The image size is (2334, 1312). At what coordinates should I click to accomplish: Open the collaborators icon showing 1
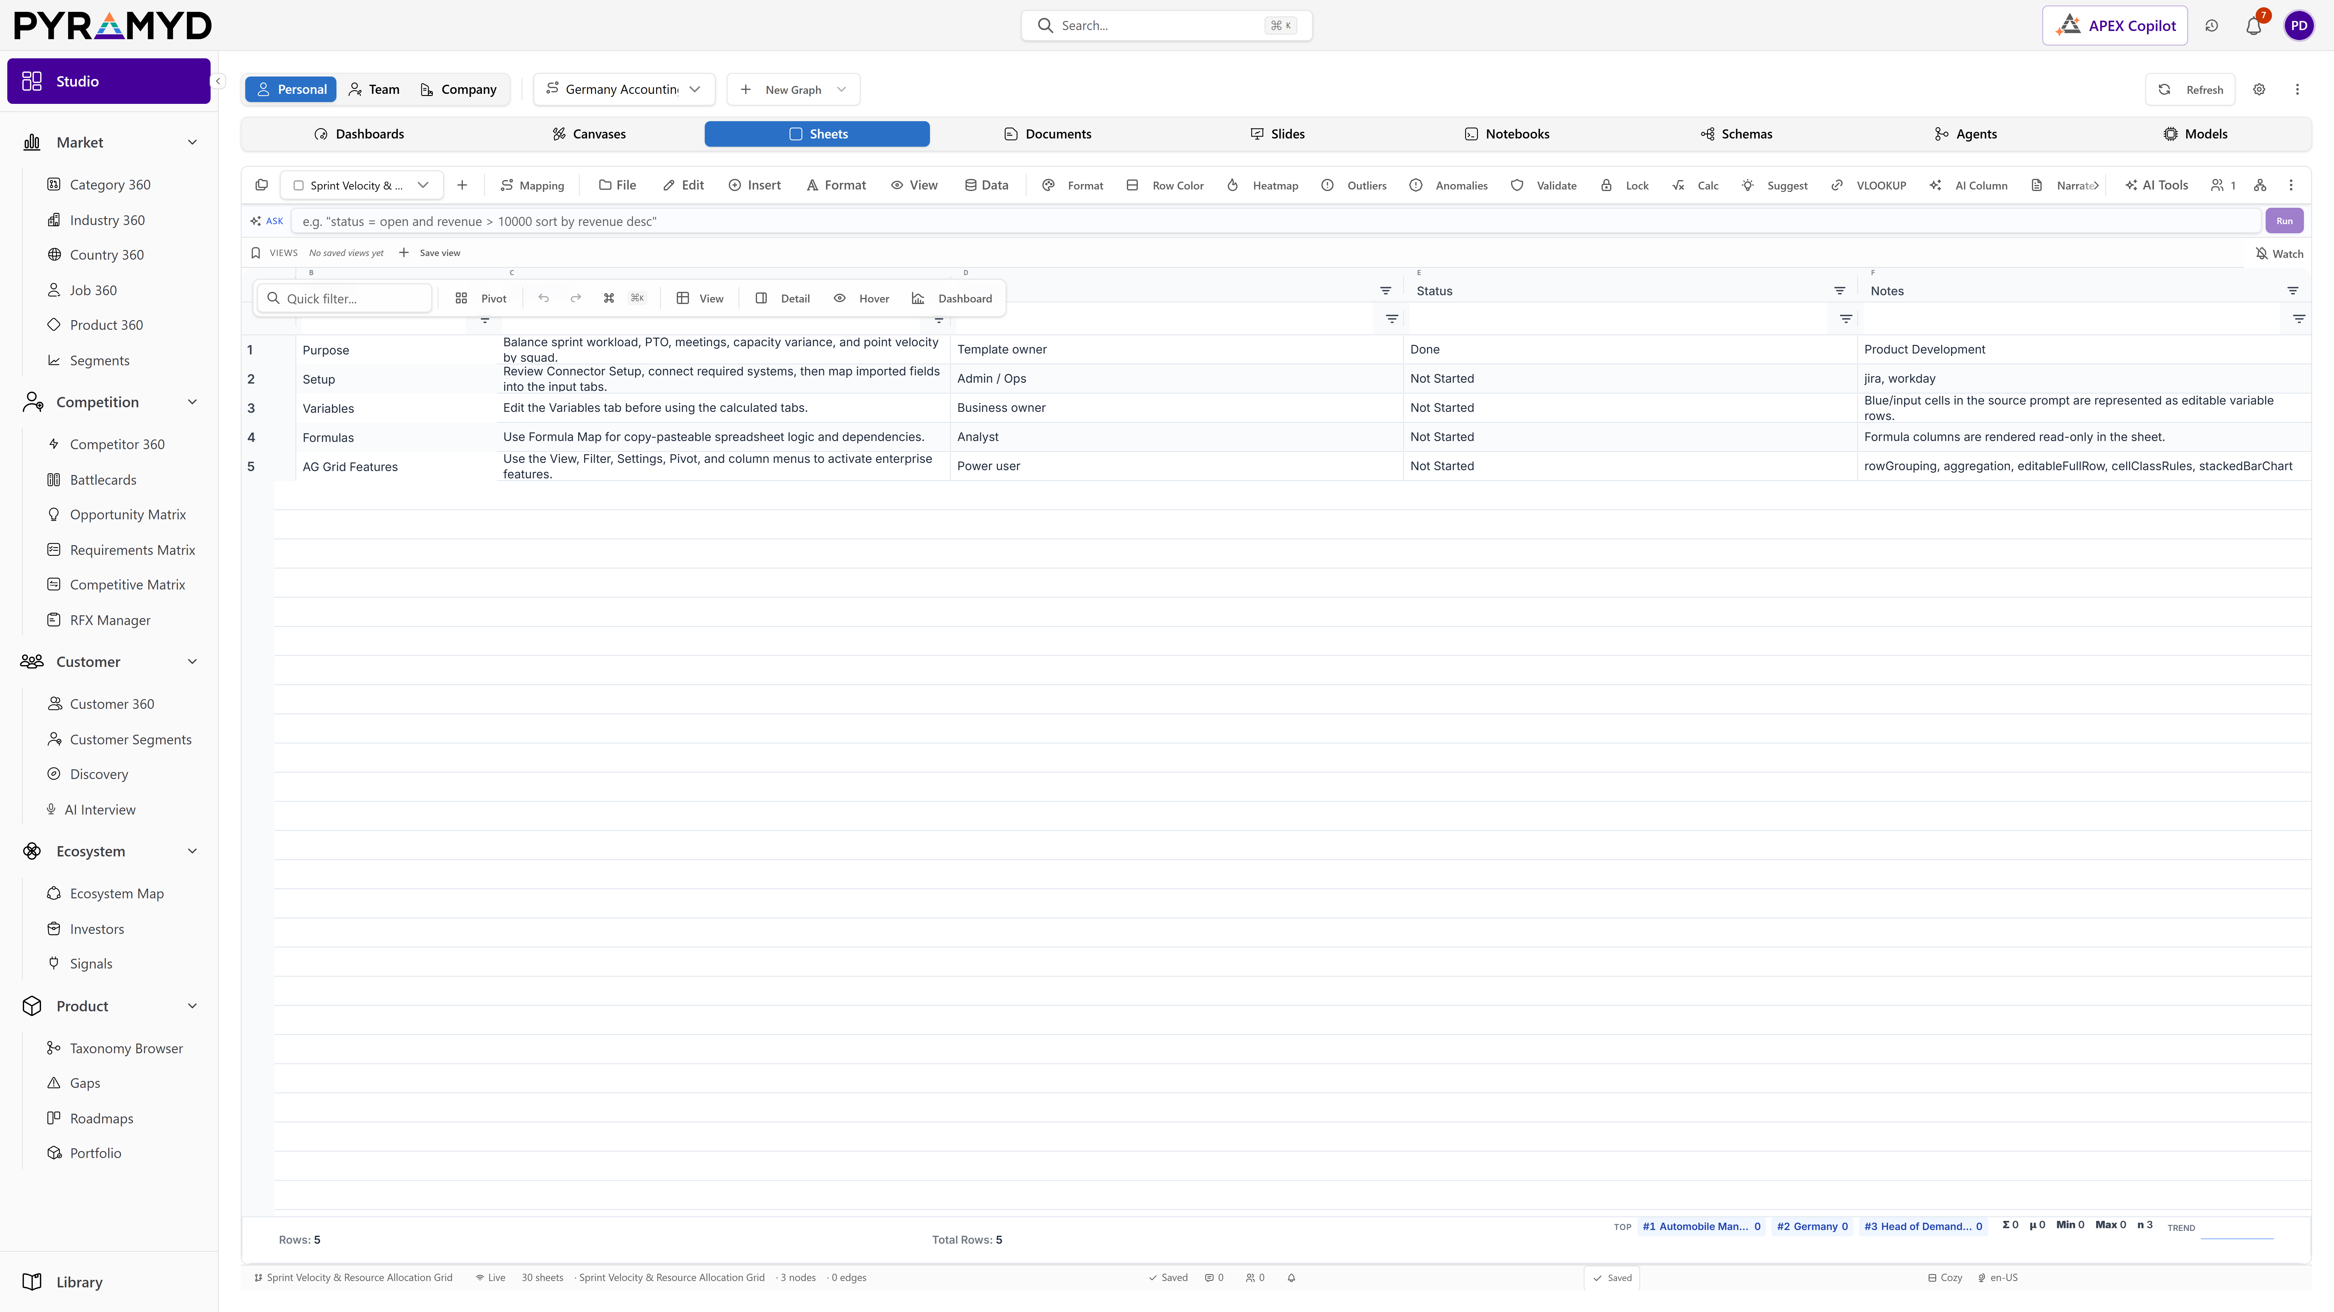click(x=2223, y=186)
